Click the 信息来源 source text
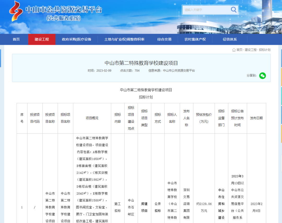Screen dimensions: 282x223 (x=172, y=71)
